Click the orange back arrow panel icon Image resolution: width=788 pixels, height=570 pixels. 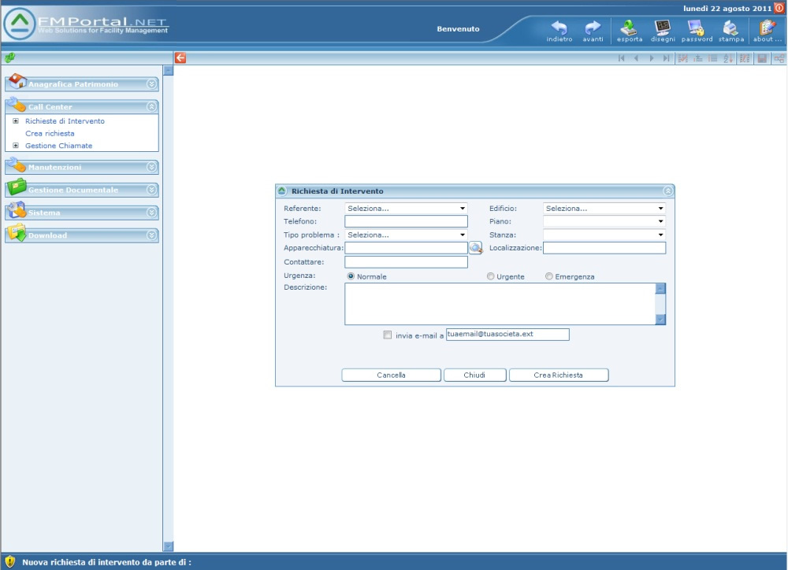(180, 57)
